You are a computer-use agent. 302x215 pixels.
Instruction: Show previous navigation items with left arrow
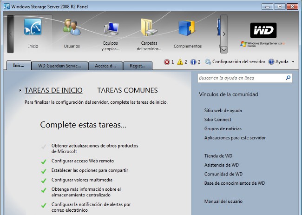(10, 34)
